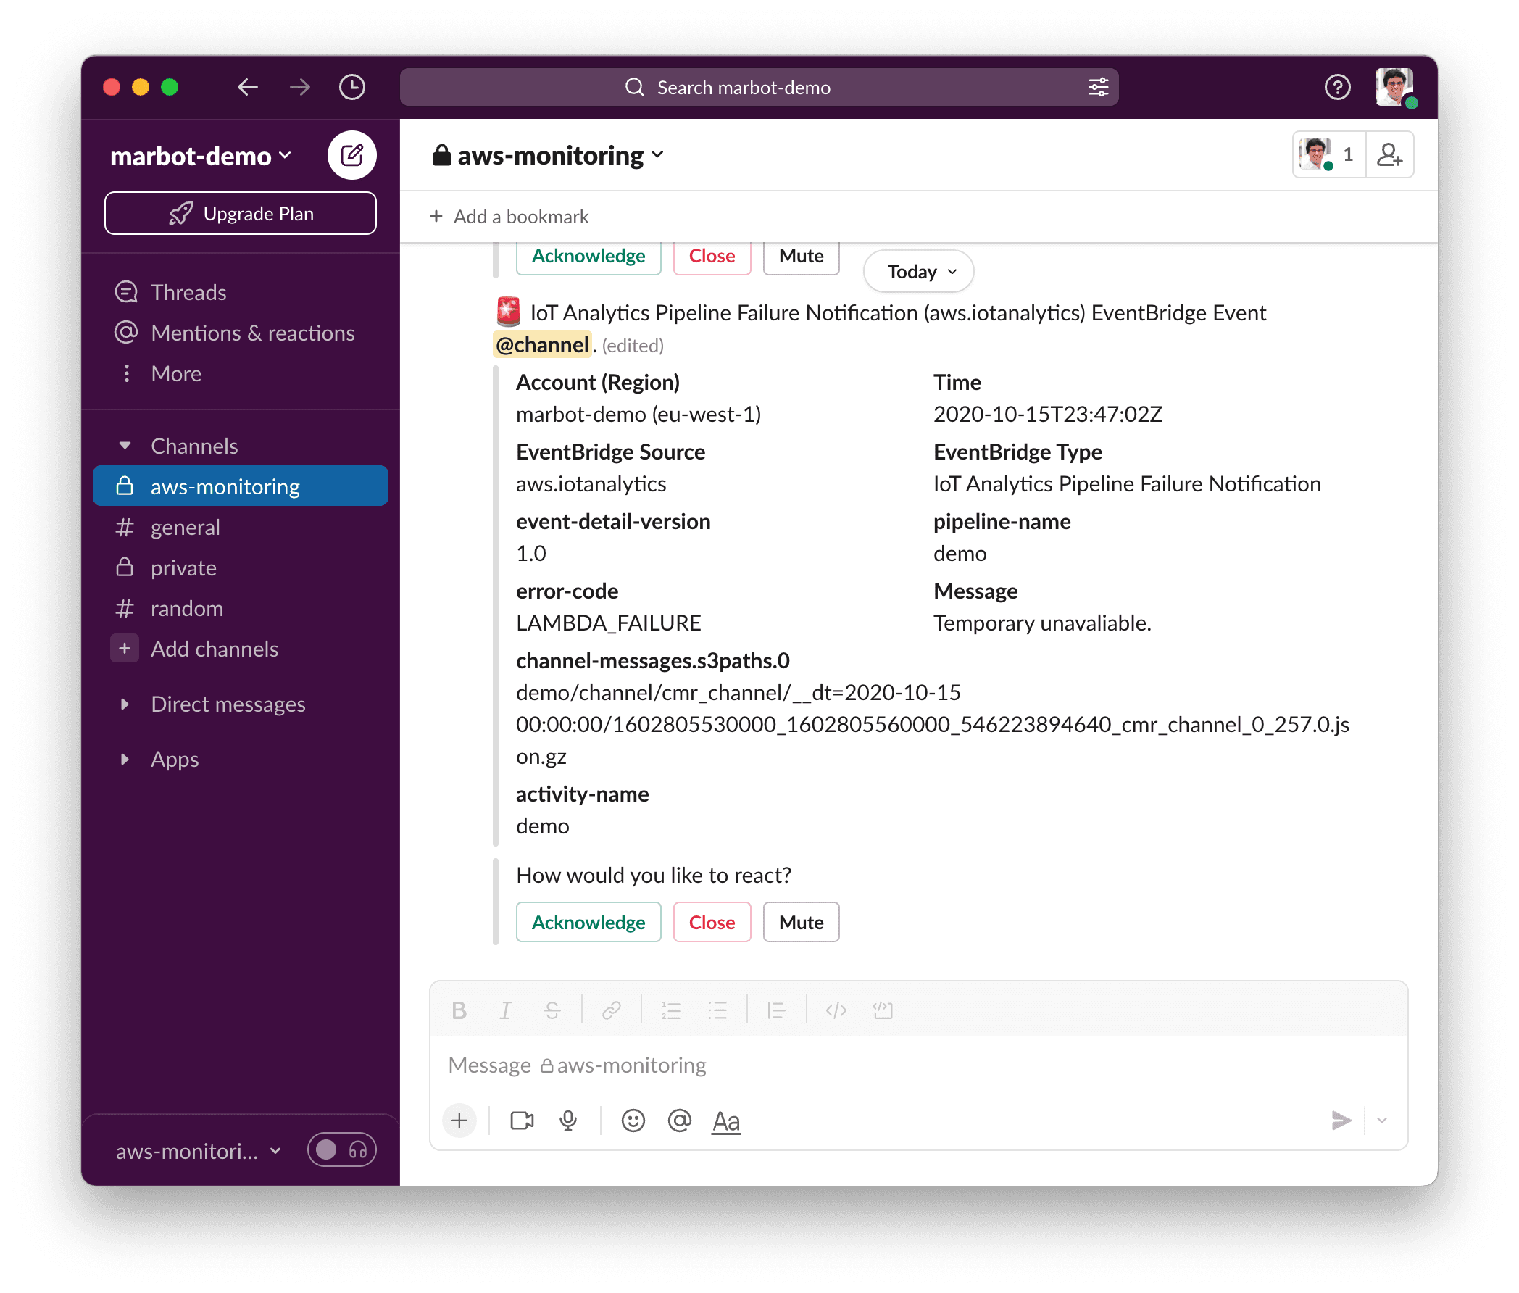This screenshot has width=1519, height=1293.
Task: Click the Upgrade Plan button
Action: (x=241, y=213)
